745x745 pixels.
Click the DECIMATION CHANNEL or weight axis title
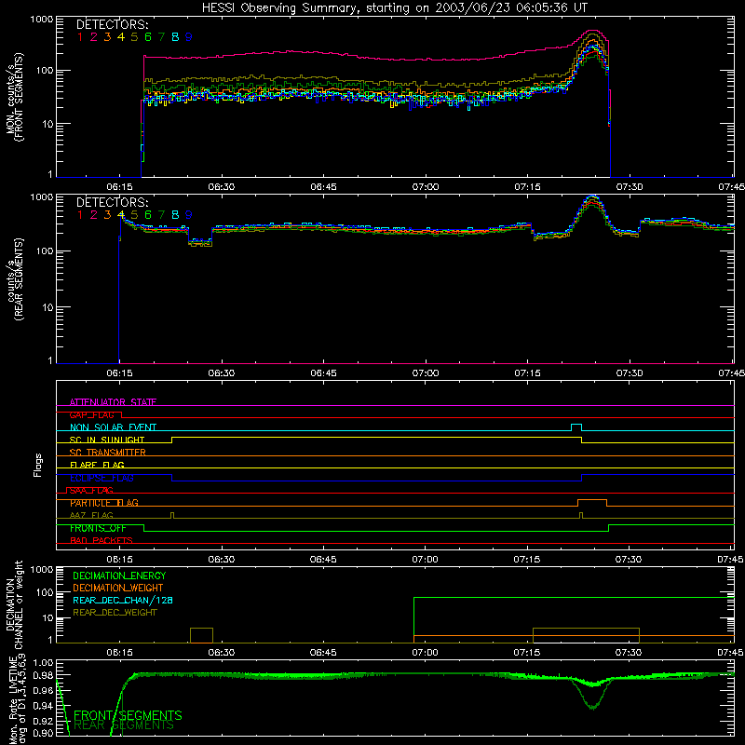(x=15, y=604)
